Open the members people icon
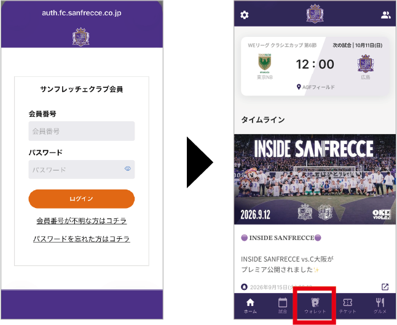 point(385,15)
